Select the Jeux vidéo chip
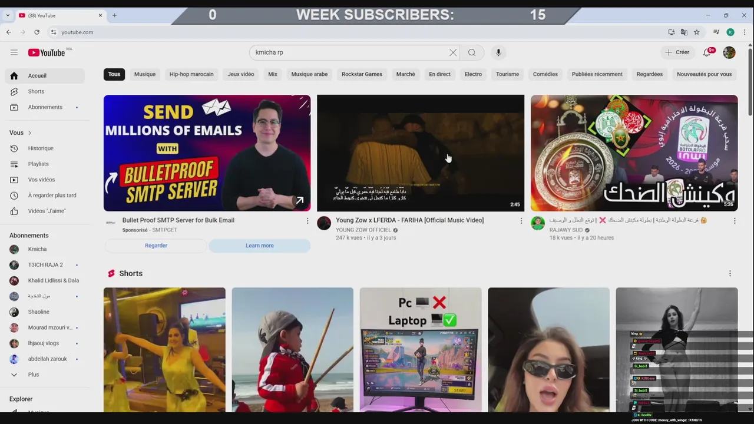The height and width of the screenshot is (424, 754). click(241, 74)
